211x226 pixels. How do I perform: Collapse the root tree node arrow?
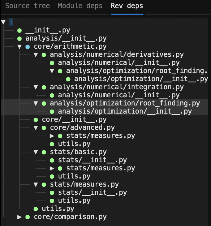(x=3, y=22)
